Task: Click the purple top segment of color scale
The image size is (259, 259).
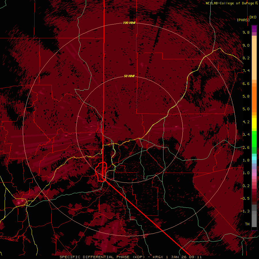Action: 254,29
